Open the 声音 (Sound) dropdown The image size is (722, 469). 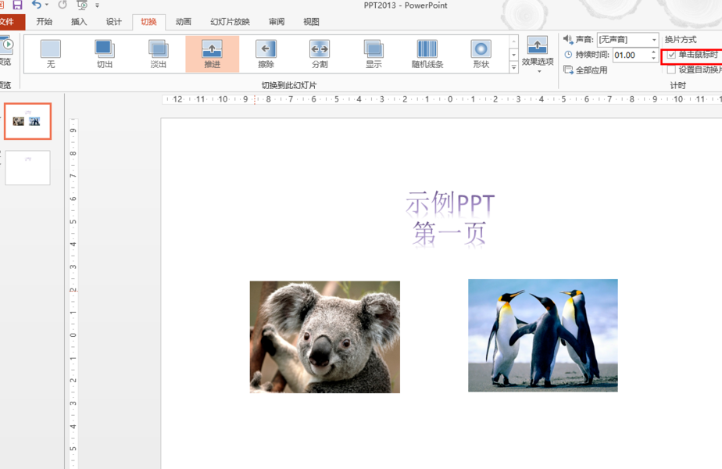(x=653, y=38)
